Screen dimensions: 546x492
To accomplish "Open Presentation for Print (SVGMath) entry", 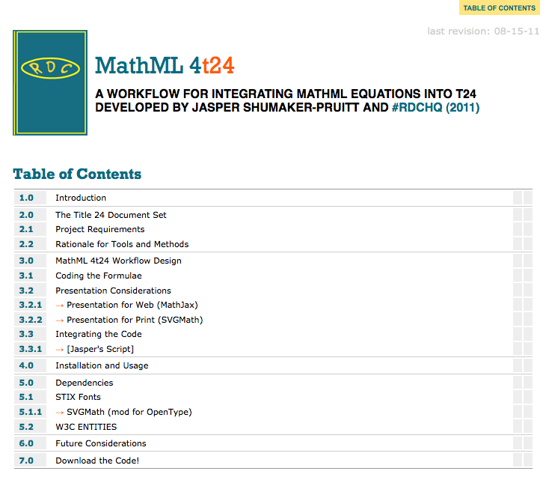I will 135,320.
